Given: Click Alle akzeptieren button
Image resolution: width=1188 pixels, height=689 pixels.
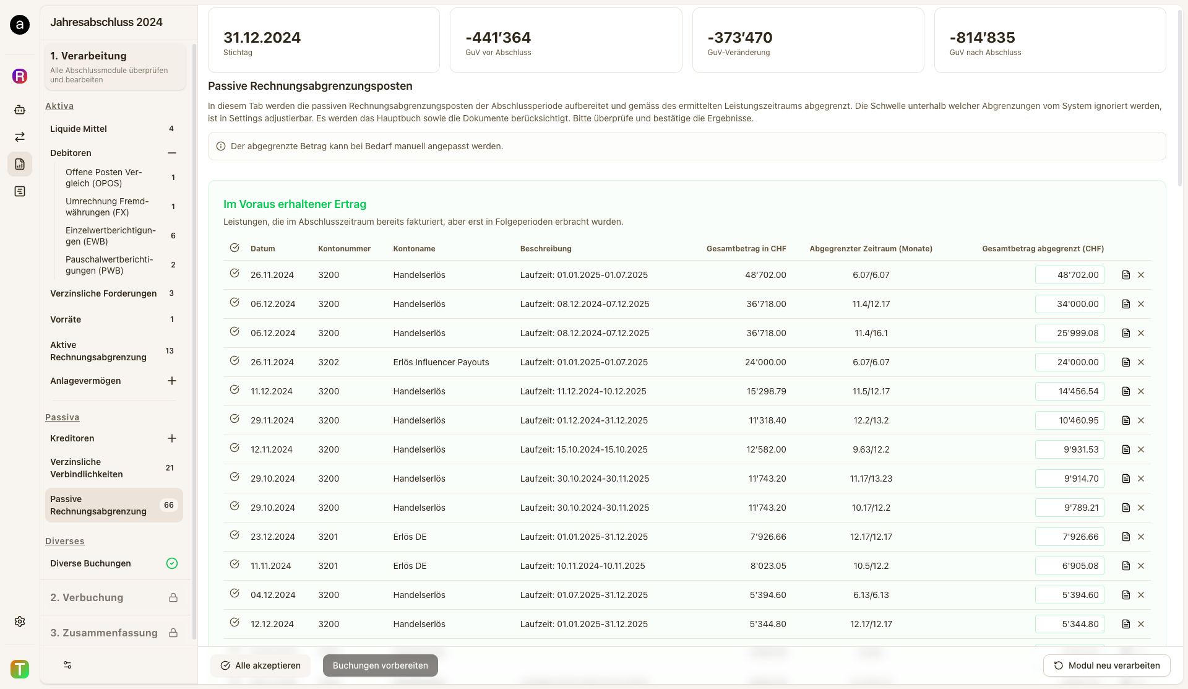Looking at the screenshot, I should [260, 665].
